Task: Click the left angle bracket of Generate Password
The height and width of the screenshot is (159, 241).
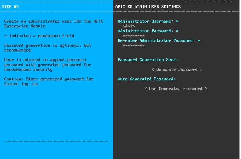Action: tap(153, 70)
